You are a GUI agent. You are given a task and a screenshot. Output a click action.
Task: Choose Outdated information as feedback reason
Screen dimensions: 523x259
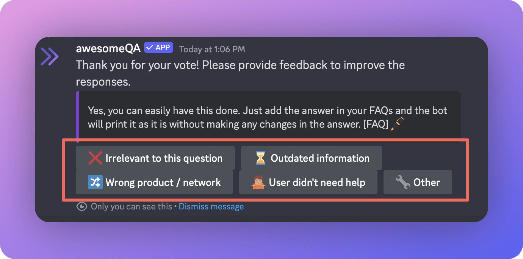tap(311, 158)
